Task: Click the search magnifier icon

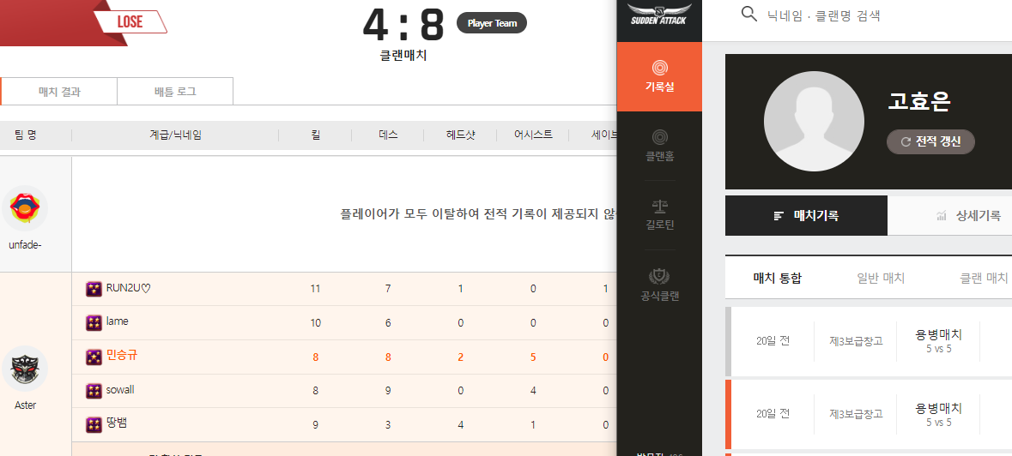Action: click(748, 15)
